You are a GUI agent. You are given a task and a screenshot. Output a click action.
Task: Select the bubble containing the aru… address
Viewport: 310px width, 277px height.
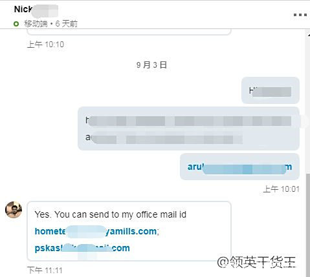(239, 167)
